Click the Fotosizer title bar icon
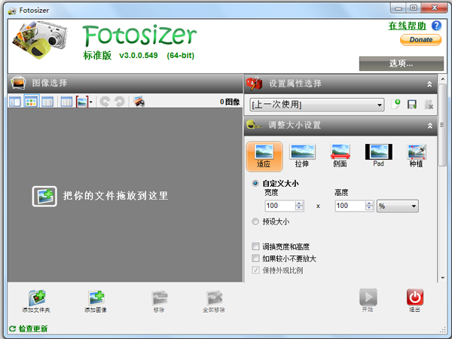 coord(12,11)
